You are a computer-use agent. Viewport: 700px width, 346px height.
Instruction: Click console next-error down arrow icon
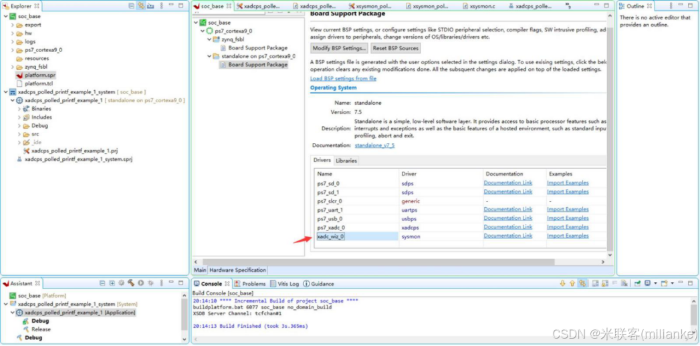(562, 284)
